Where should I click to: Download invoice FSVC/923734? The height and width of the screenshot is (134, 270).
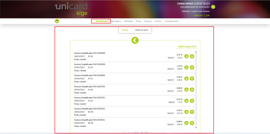click(186, 90)
